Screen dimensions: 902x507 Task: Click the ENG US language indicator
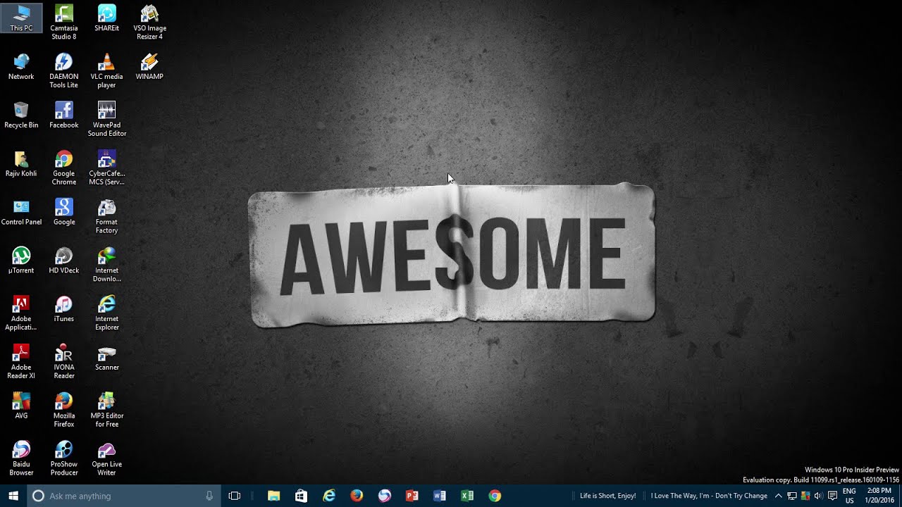849,496
